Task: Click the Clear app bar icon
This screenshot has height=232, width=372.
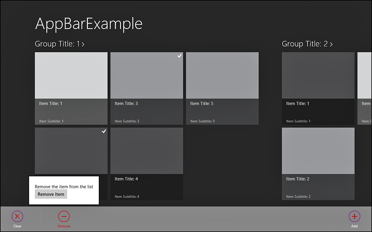Action: [x=17, y=216]
